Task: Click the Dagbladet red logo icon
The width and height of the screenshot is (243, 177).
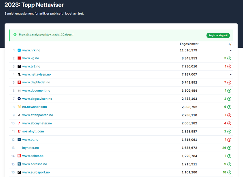Action: 19,82
